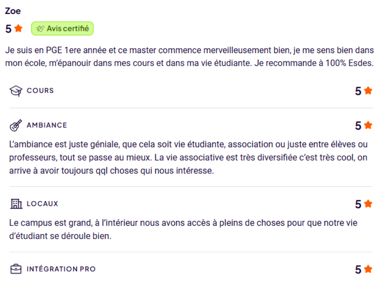Viewport: 382px width, 285px height.
Task: Select the INTÉGRATION PRO category label
Action: point(61,269)
